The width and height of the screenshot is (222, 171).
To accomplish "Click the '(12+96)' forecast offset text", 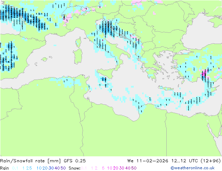I will (211, 161).
